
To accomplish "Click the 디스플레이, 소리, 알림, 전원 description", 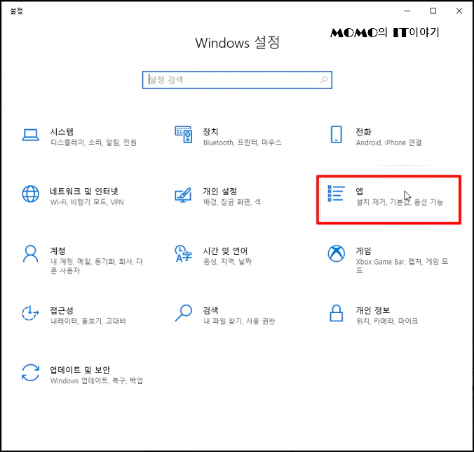I will pyautogui.click(x=93, y=142).
